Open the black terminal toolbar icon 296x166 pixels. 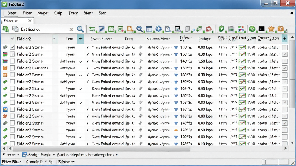point(262,29)
